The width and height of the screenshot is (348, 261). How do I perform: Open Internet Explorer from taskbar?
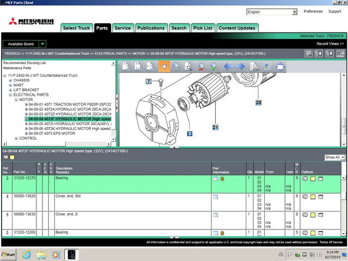pyautogui.click(x=27, y=254)
